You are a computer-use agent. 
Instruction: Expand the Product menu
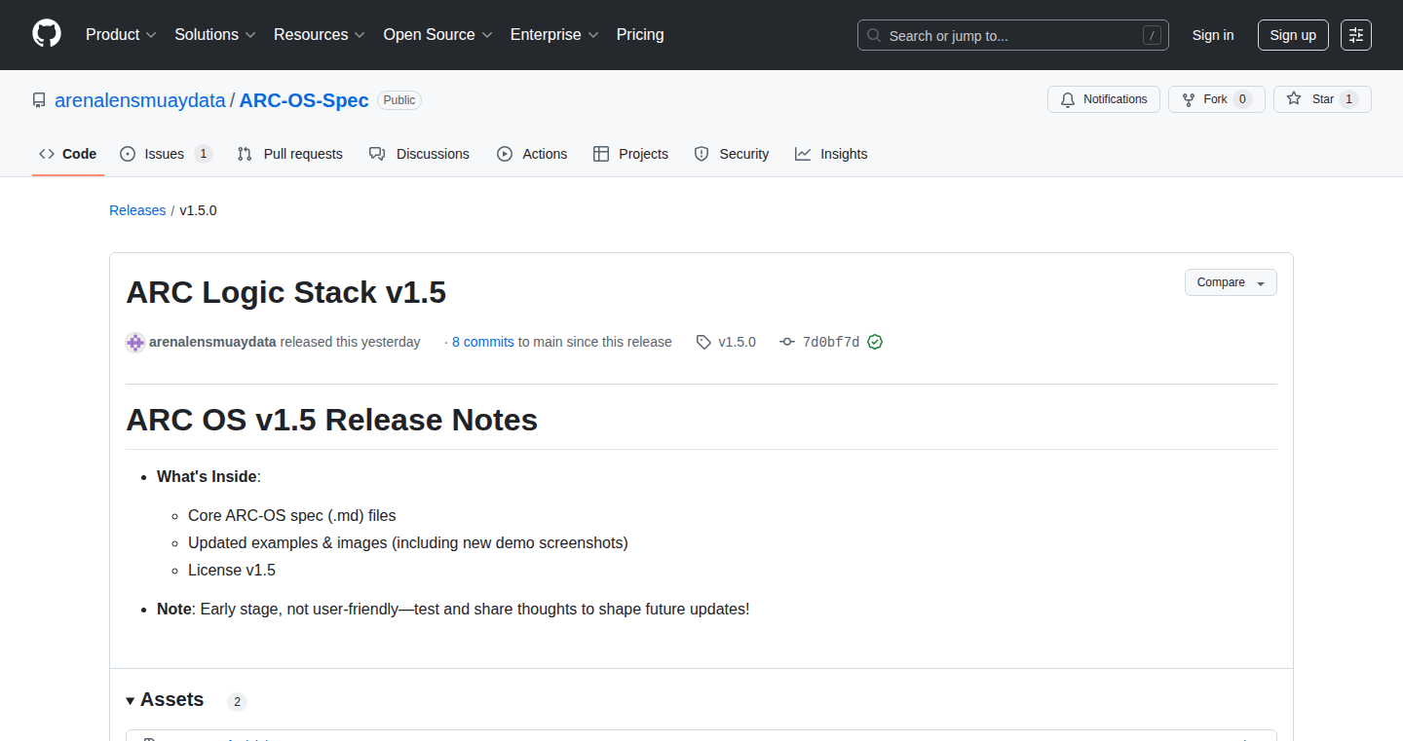pyautogui.click(x=121, y=34)
